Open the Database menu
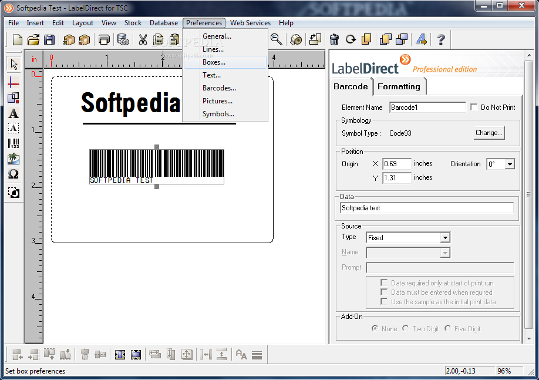The height and width of the screenshot is (380, 539). pos(164,23)
